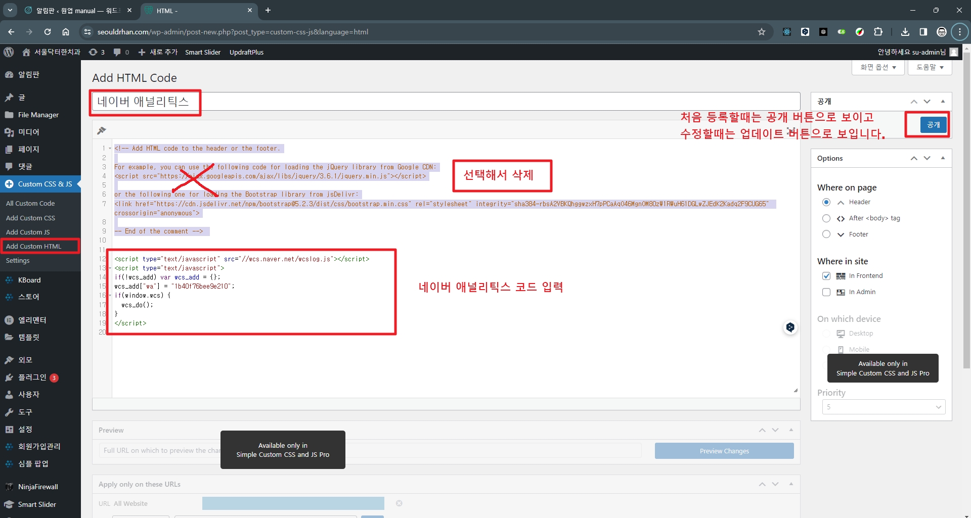Collapse the Options panel toggle arrow

tap(943, 158)
